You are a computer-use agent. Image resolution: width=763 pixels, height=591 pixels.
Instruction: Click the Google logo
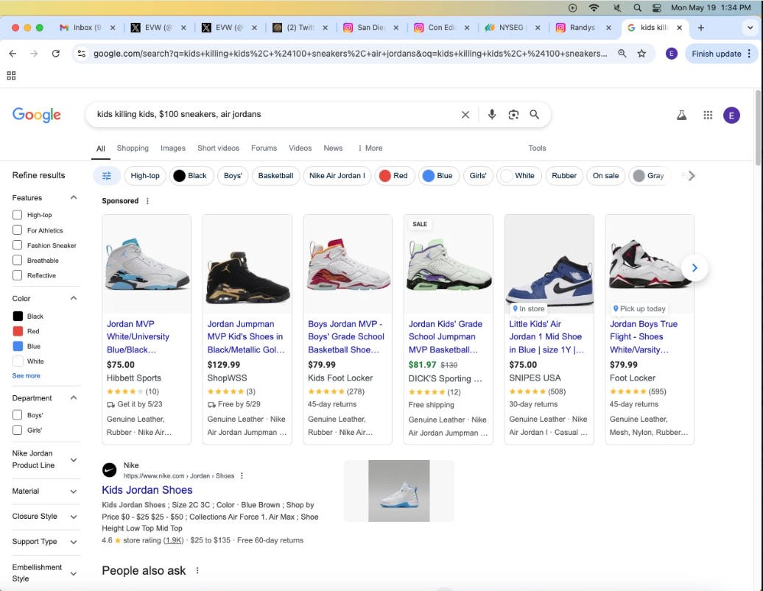coord(37,115)
